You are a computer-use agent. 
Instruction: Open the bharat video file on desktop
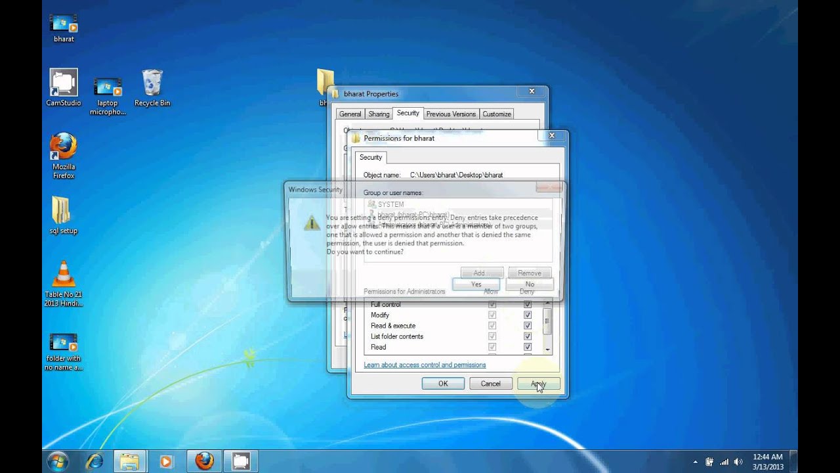pos(64,27)
